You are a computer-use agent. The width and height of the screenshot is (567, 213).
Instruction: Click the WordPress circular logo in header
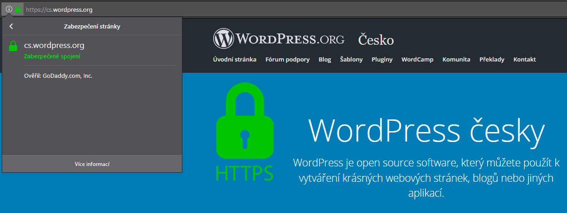[223, 38]
